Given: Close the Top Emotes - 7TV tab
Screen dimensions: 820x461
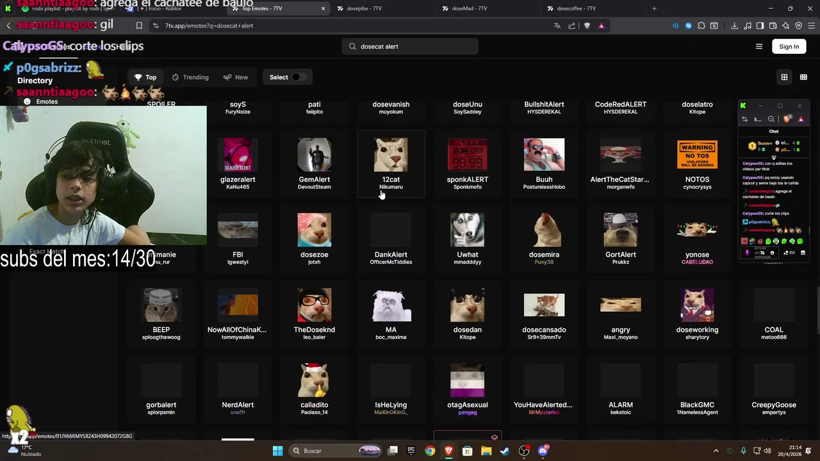Looking at the screenshot, I should pyautogui.click(x=323, y=8).
